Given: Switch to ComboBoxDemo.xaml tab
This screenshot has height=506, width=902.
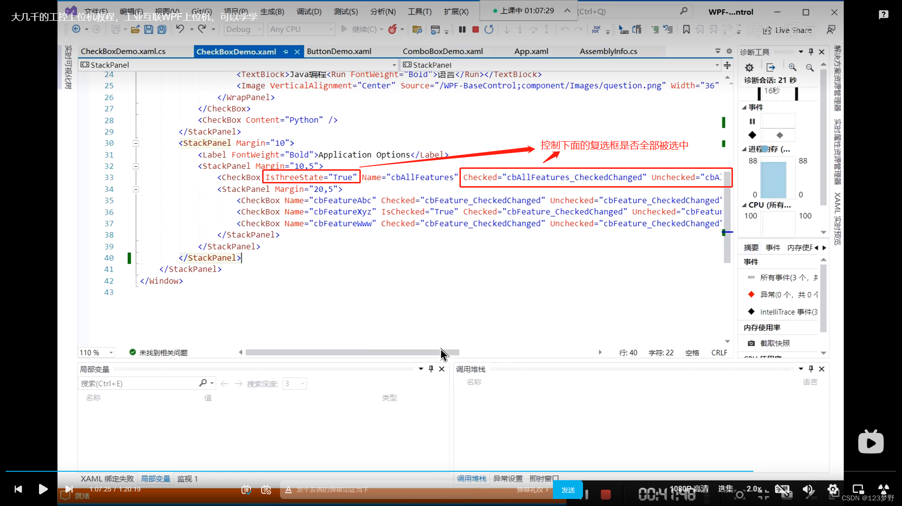Looking at the screenshot, I should pos(443,52).
